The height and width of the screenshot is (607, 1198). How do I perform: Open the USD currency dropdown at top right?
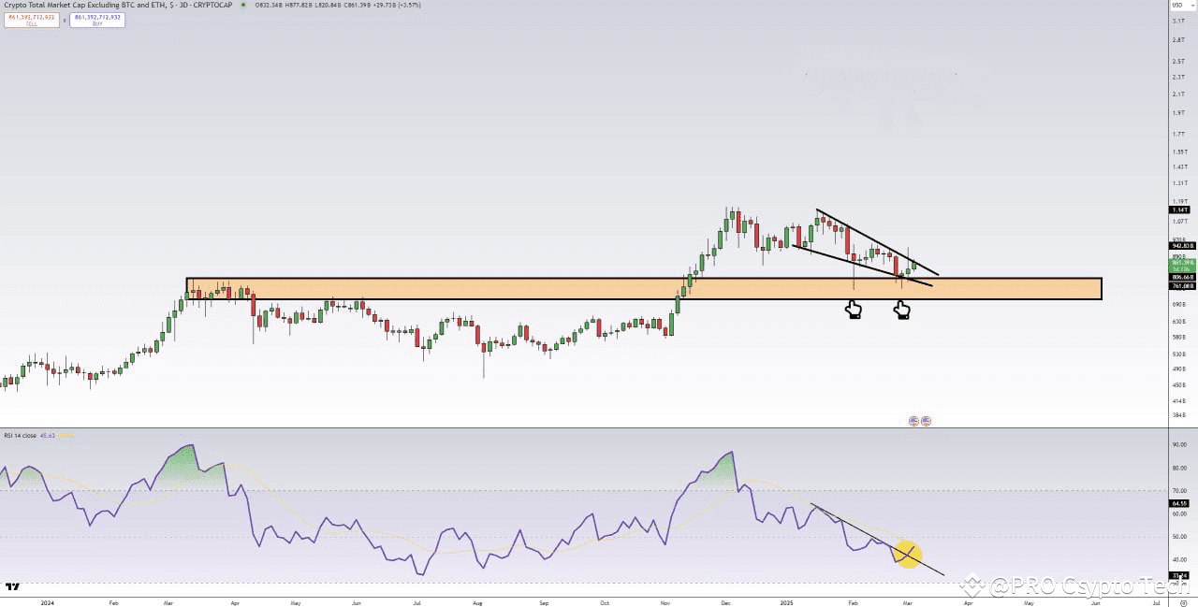tap(1180, 5)
